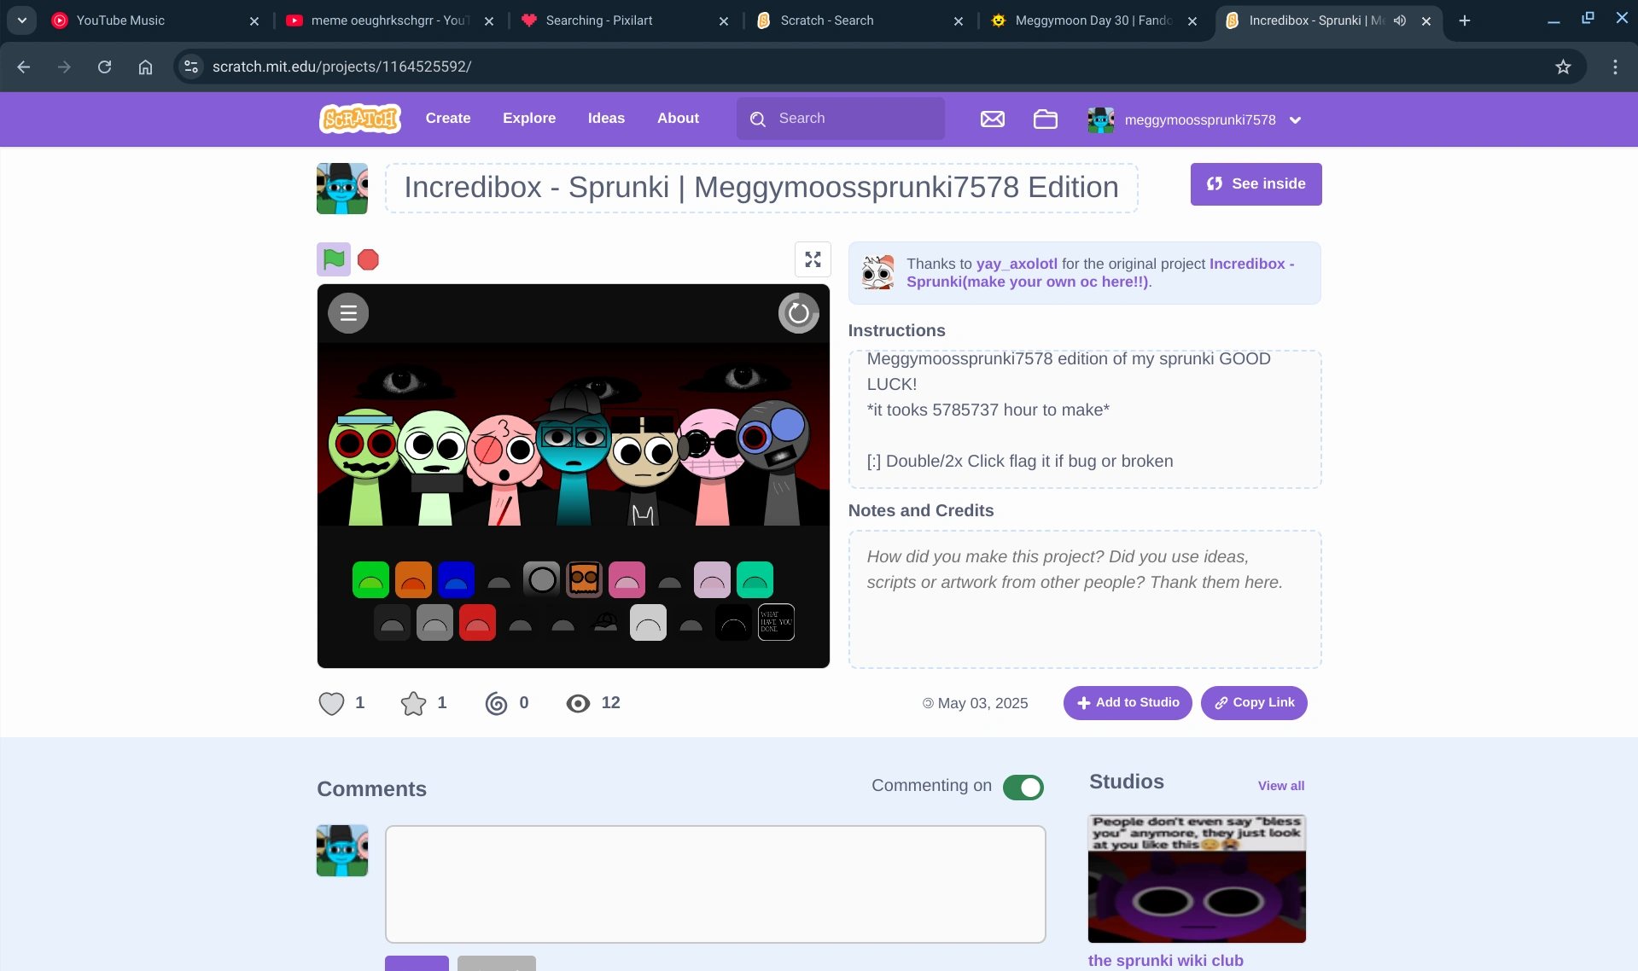
Task: Open the Explore menu item
Action: [x=529, y=119]
